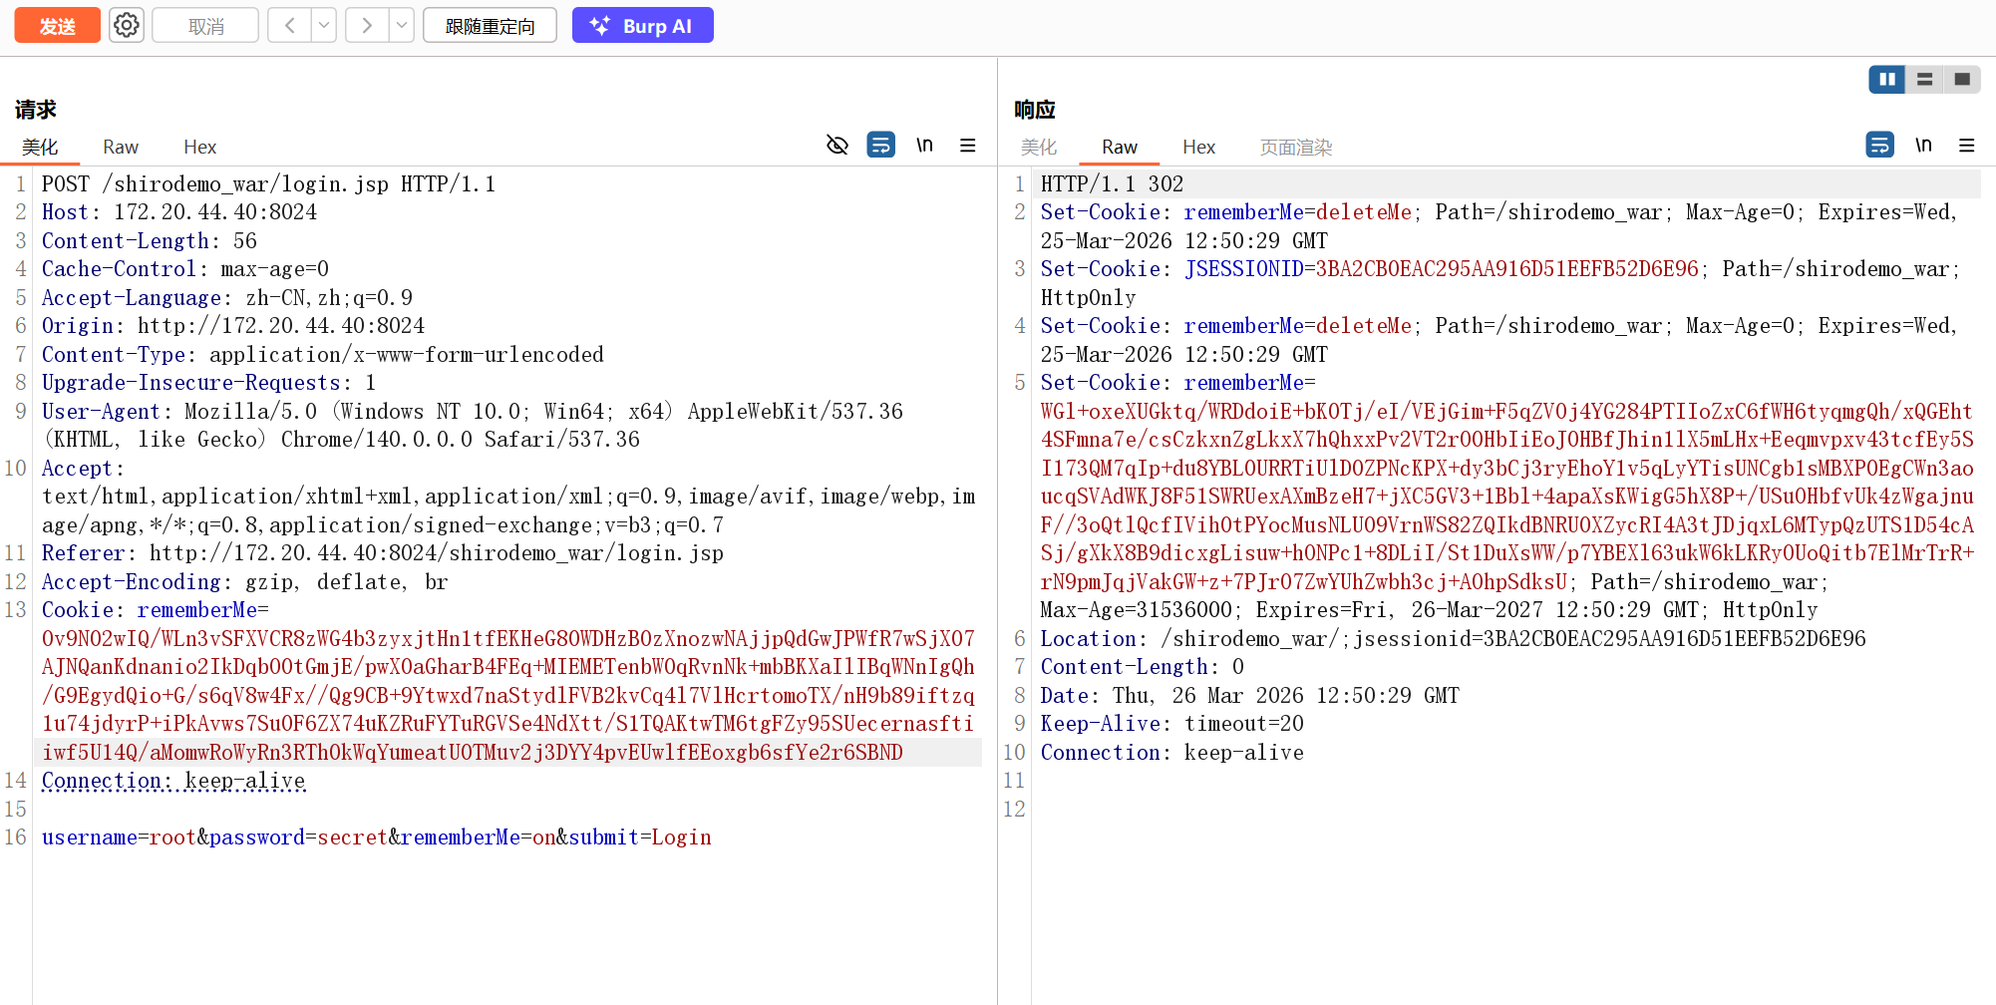Toggle hide non-printable eye icon in request
The image size is (1996, 1005).
pos(837,146)
